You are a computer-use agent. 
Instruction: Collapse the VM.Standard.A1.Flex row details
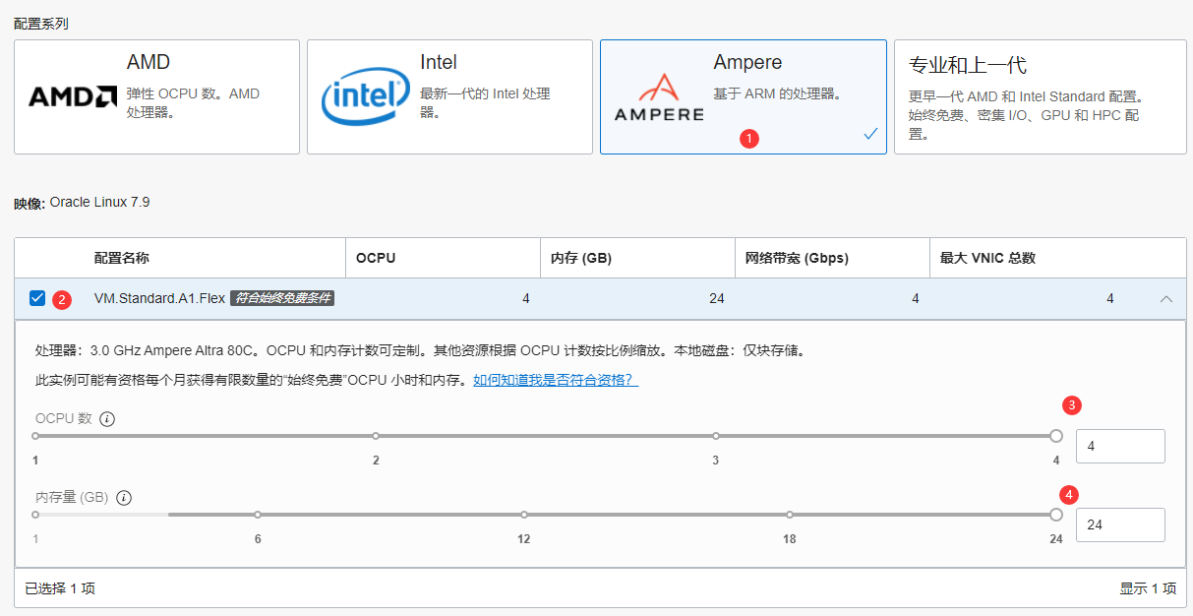1166,299
